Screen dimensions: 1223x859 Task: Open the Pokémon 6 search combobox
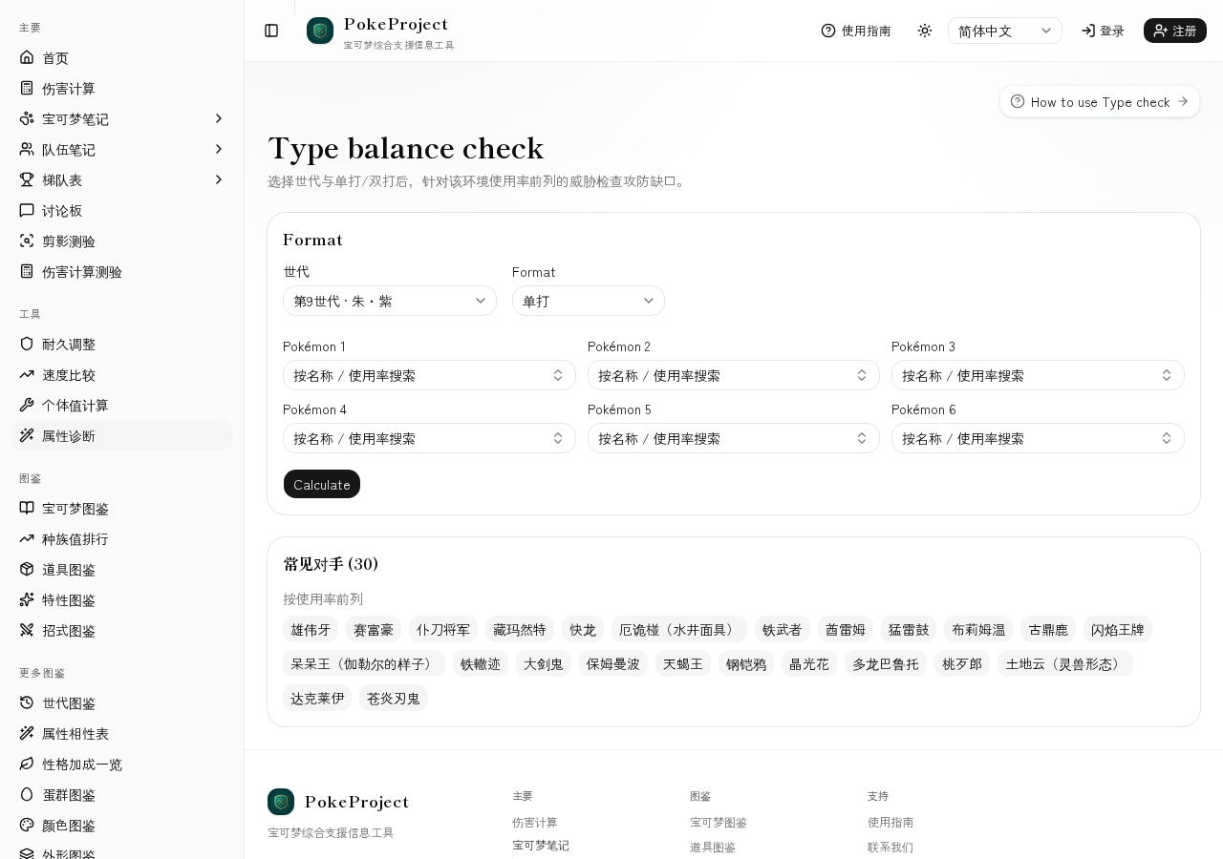(x=1038, y=438)
